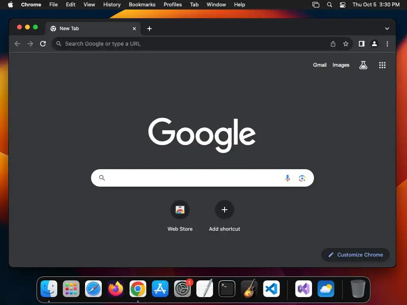Open the Google apps grid
Screen dimensions: 407x305
(x=382, y=65)
